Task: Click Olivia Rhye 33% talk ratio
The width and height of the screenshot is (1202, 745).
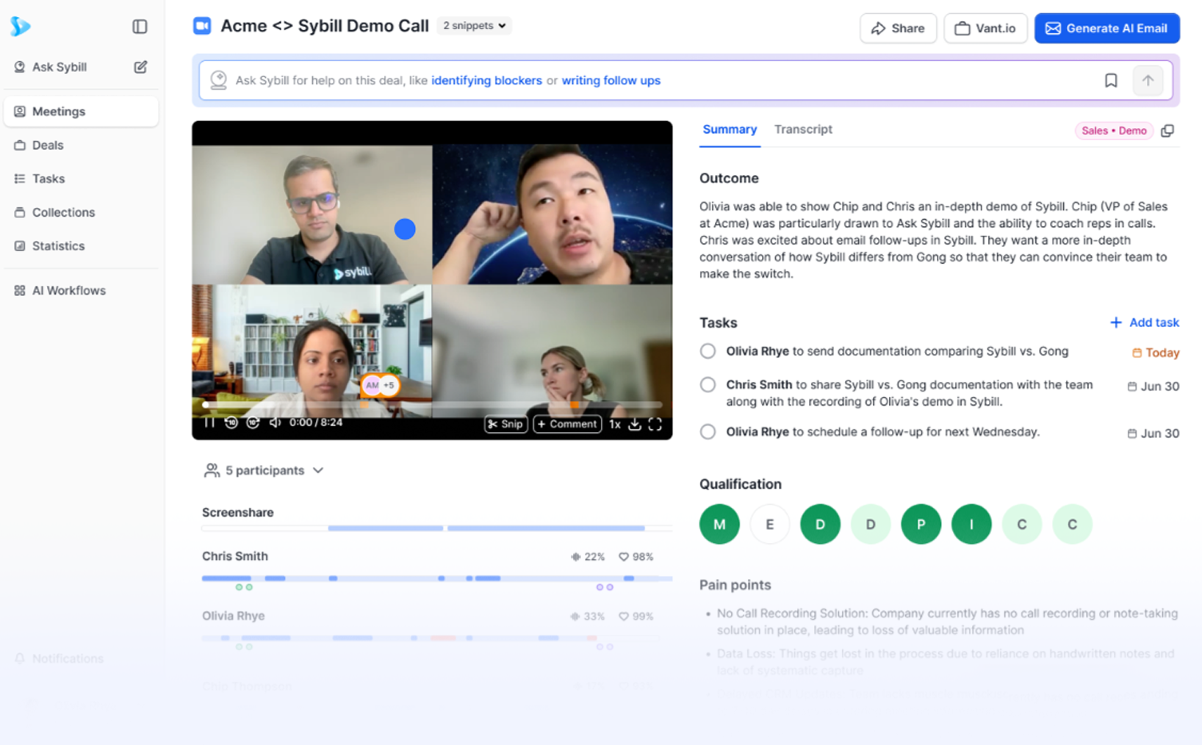Action: pyautogui.click(x=588, y=616)
